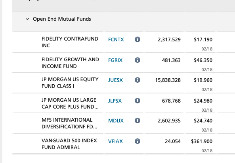
Task: Click the 15,838.328 quantity for JUESX
Action: [168, 80]
